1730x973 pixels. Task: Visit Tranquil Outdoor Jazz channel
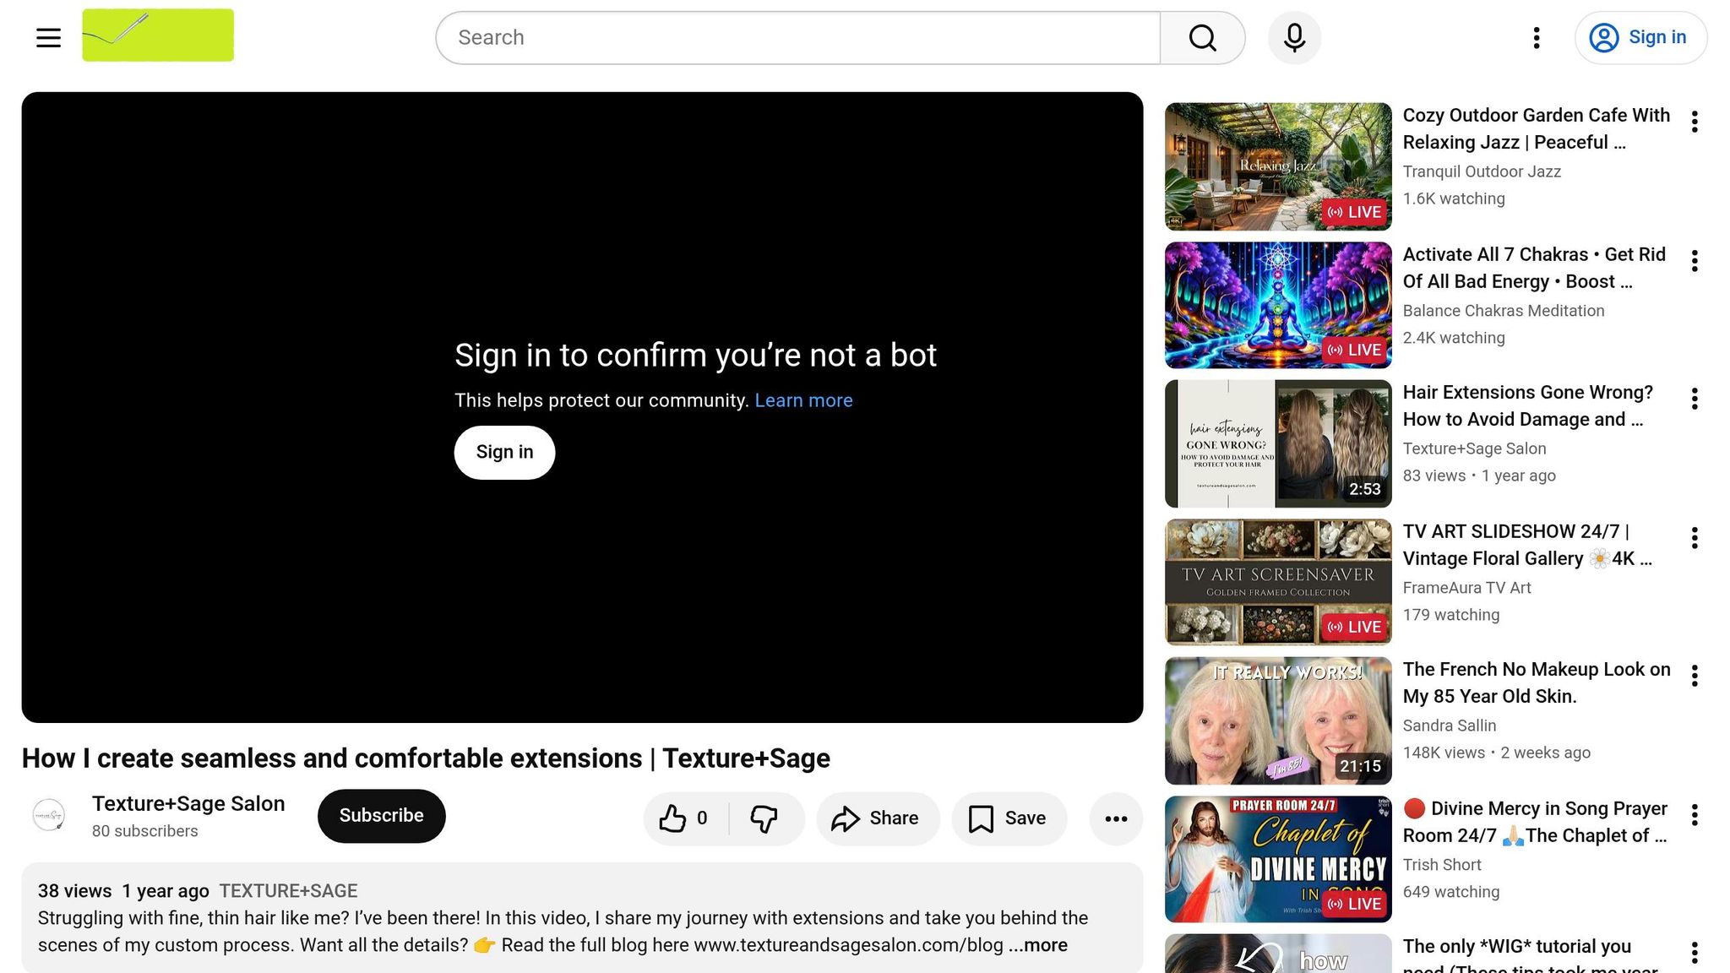[x=1482, y=171]
